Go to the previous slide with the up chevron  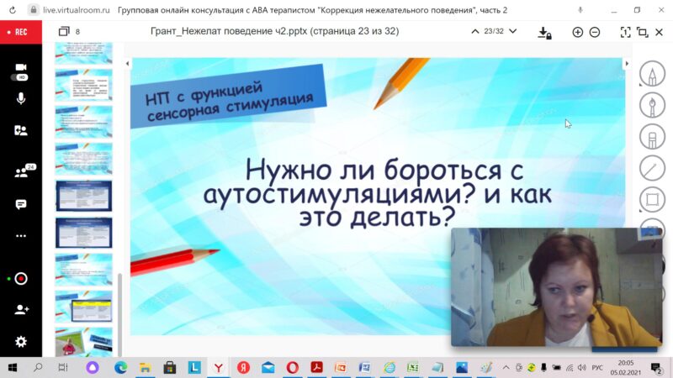coord(475,31)
